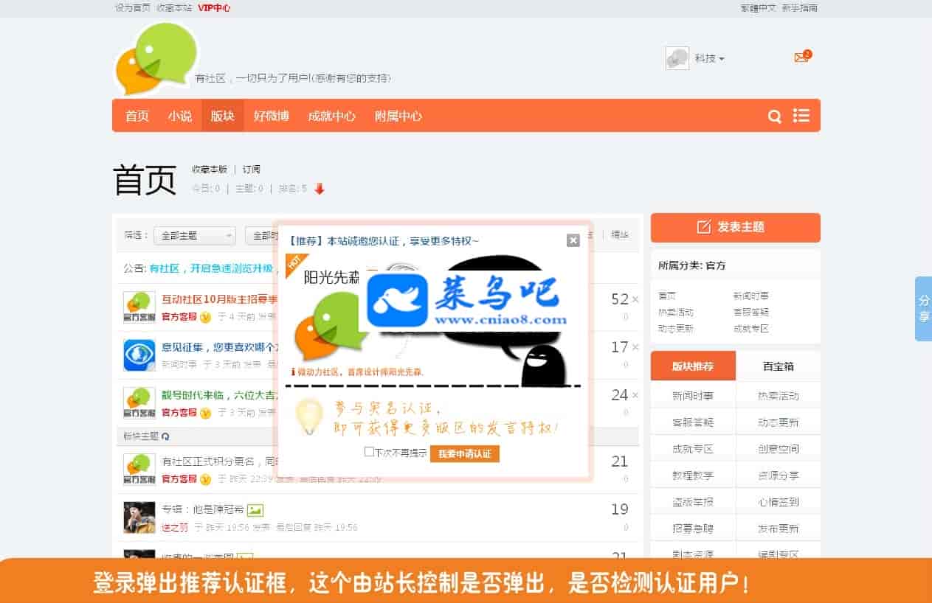Open the 科技 user dropdown menu

pyautogui.click(x=708, y=58)
